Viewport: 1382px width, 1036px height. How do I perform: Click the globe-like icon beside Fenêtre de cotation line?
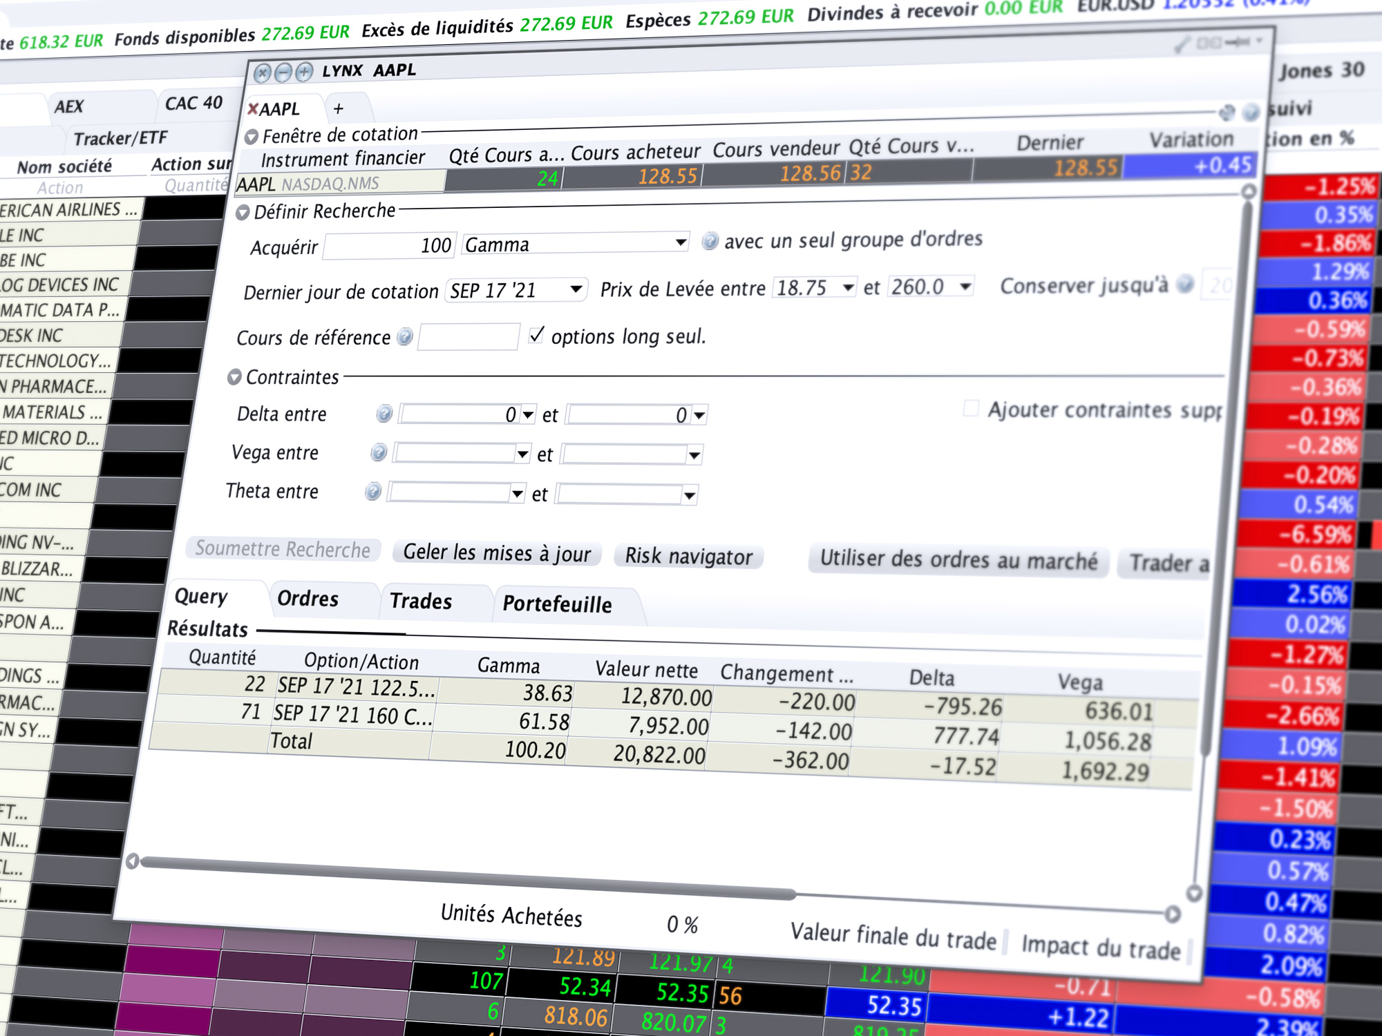pos(1227,112)
